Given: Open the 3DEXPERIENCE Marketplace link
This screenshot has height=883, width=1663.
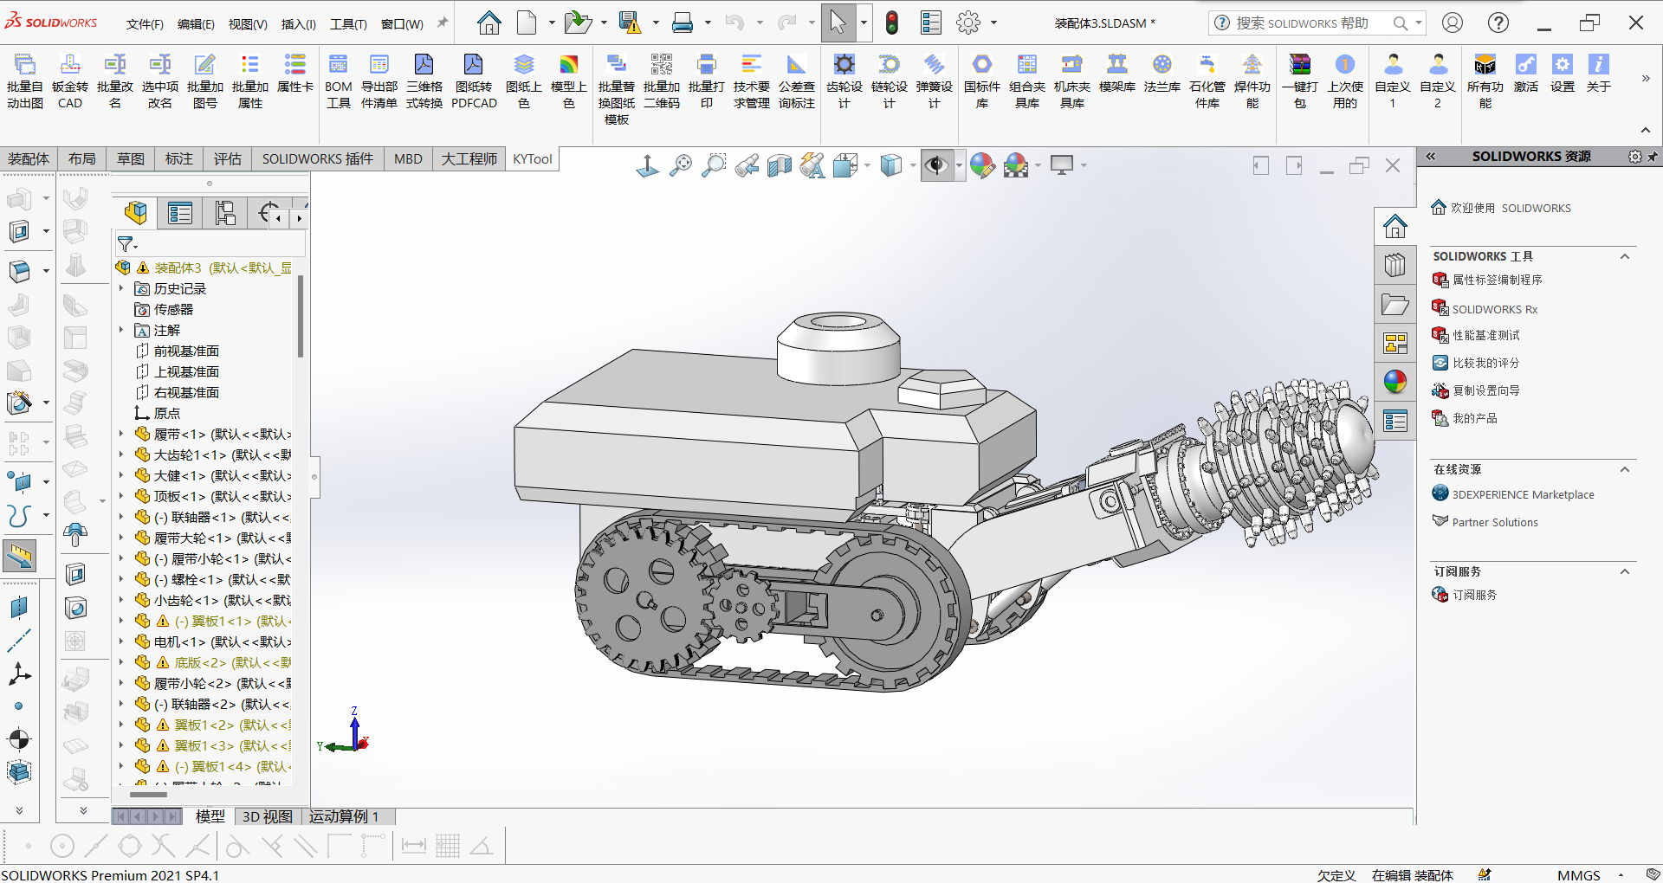Looking at the screenshot, I should pyautogui.click(x=1523, y=494).
